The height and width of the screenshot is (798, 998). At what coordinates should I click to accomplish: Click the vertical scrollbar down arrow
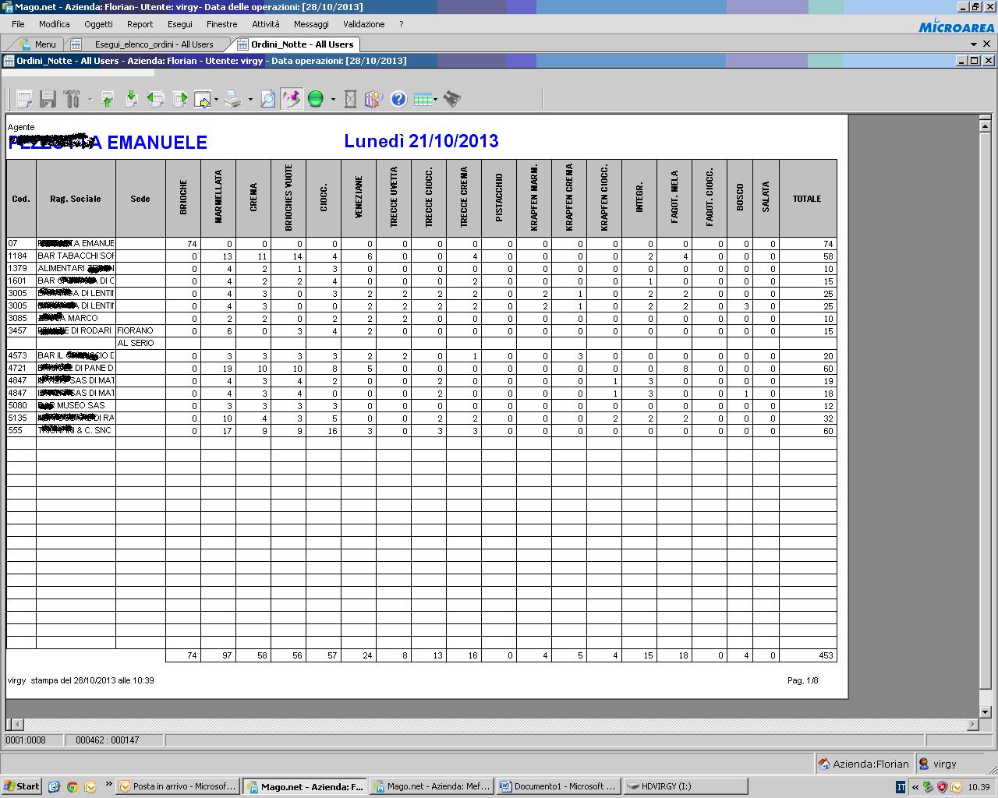tap(985, 711)
